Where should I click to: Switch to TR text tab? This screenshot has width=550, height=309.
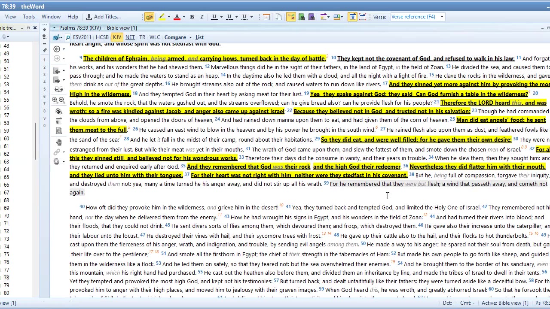(x=142, y=37)
